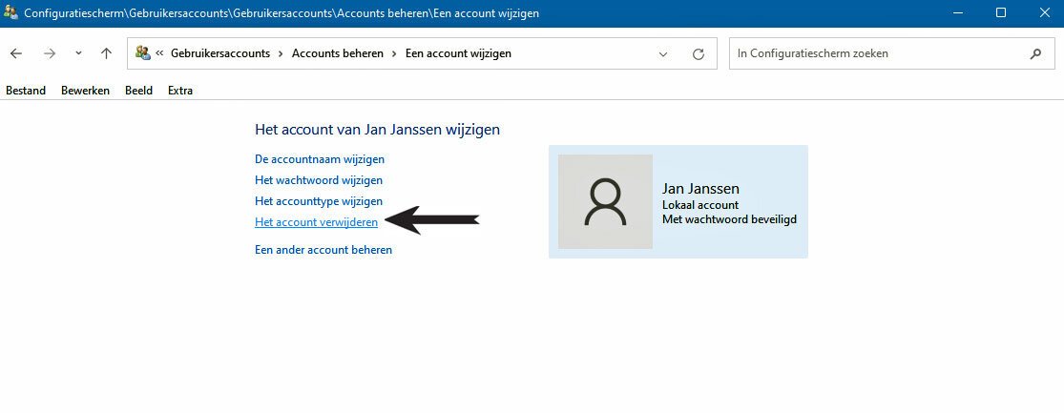Open the Bewerken menu
Image resolution: width=1064 pixels, height=413 pixels.
point(86,91)
